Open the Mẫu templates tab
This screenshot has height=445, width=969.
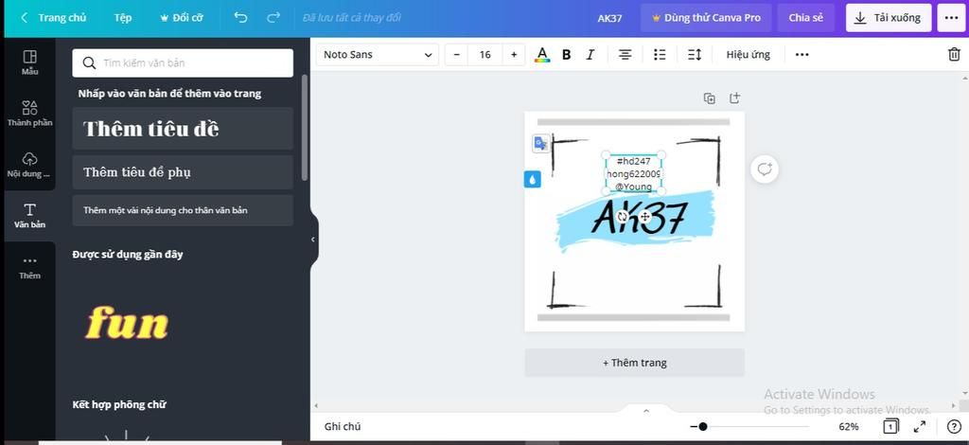(x=29, y=62)
